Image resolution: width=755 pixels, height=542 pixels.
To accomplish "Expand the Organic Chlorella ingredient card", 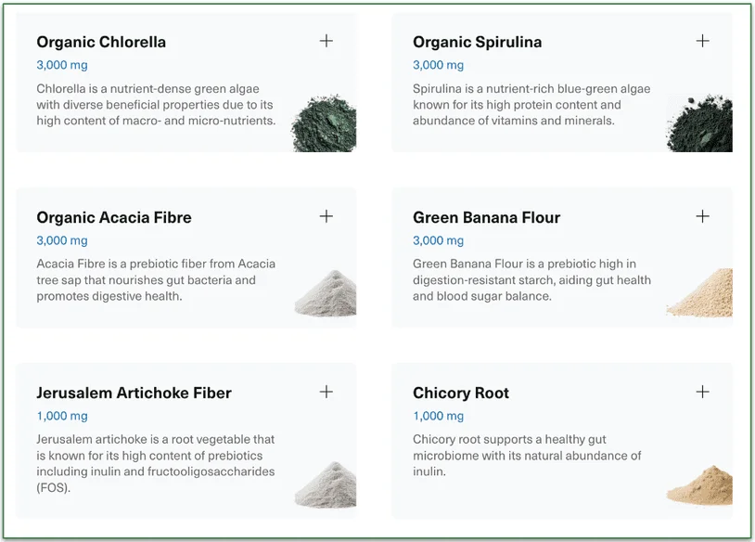I will point(326,41).
